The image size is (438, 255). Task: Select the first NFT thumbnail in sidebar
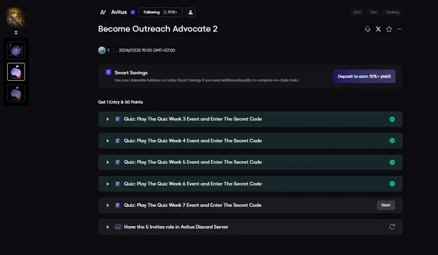click(x=16, y=51)
